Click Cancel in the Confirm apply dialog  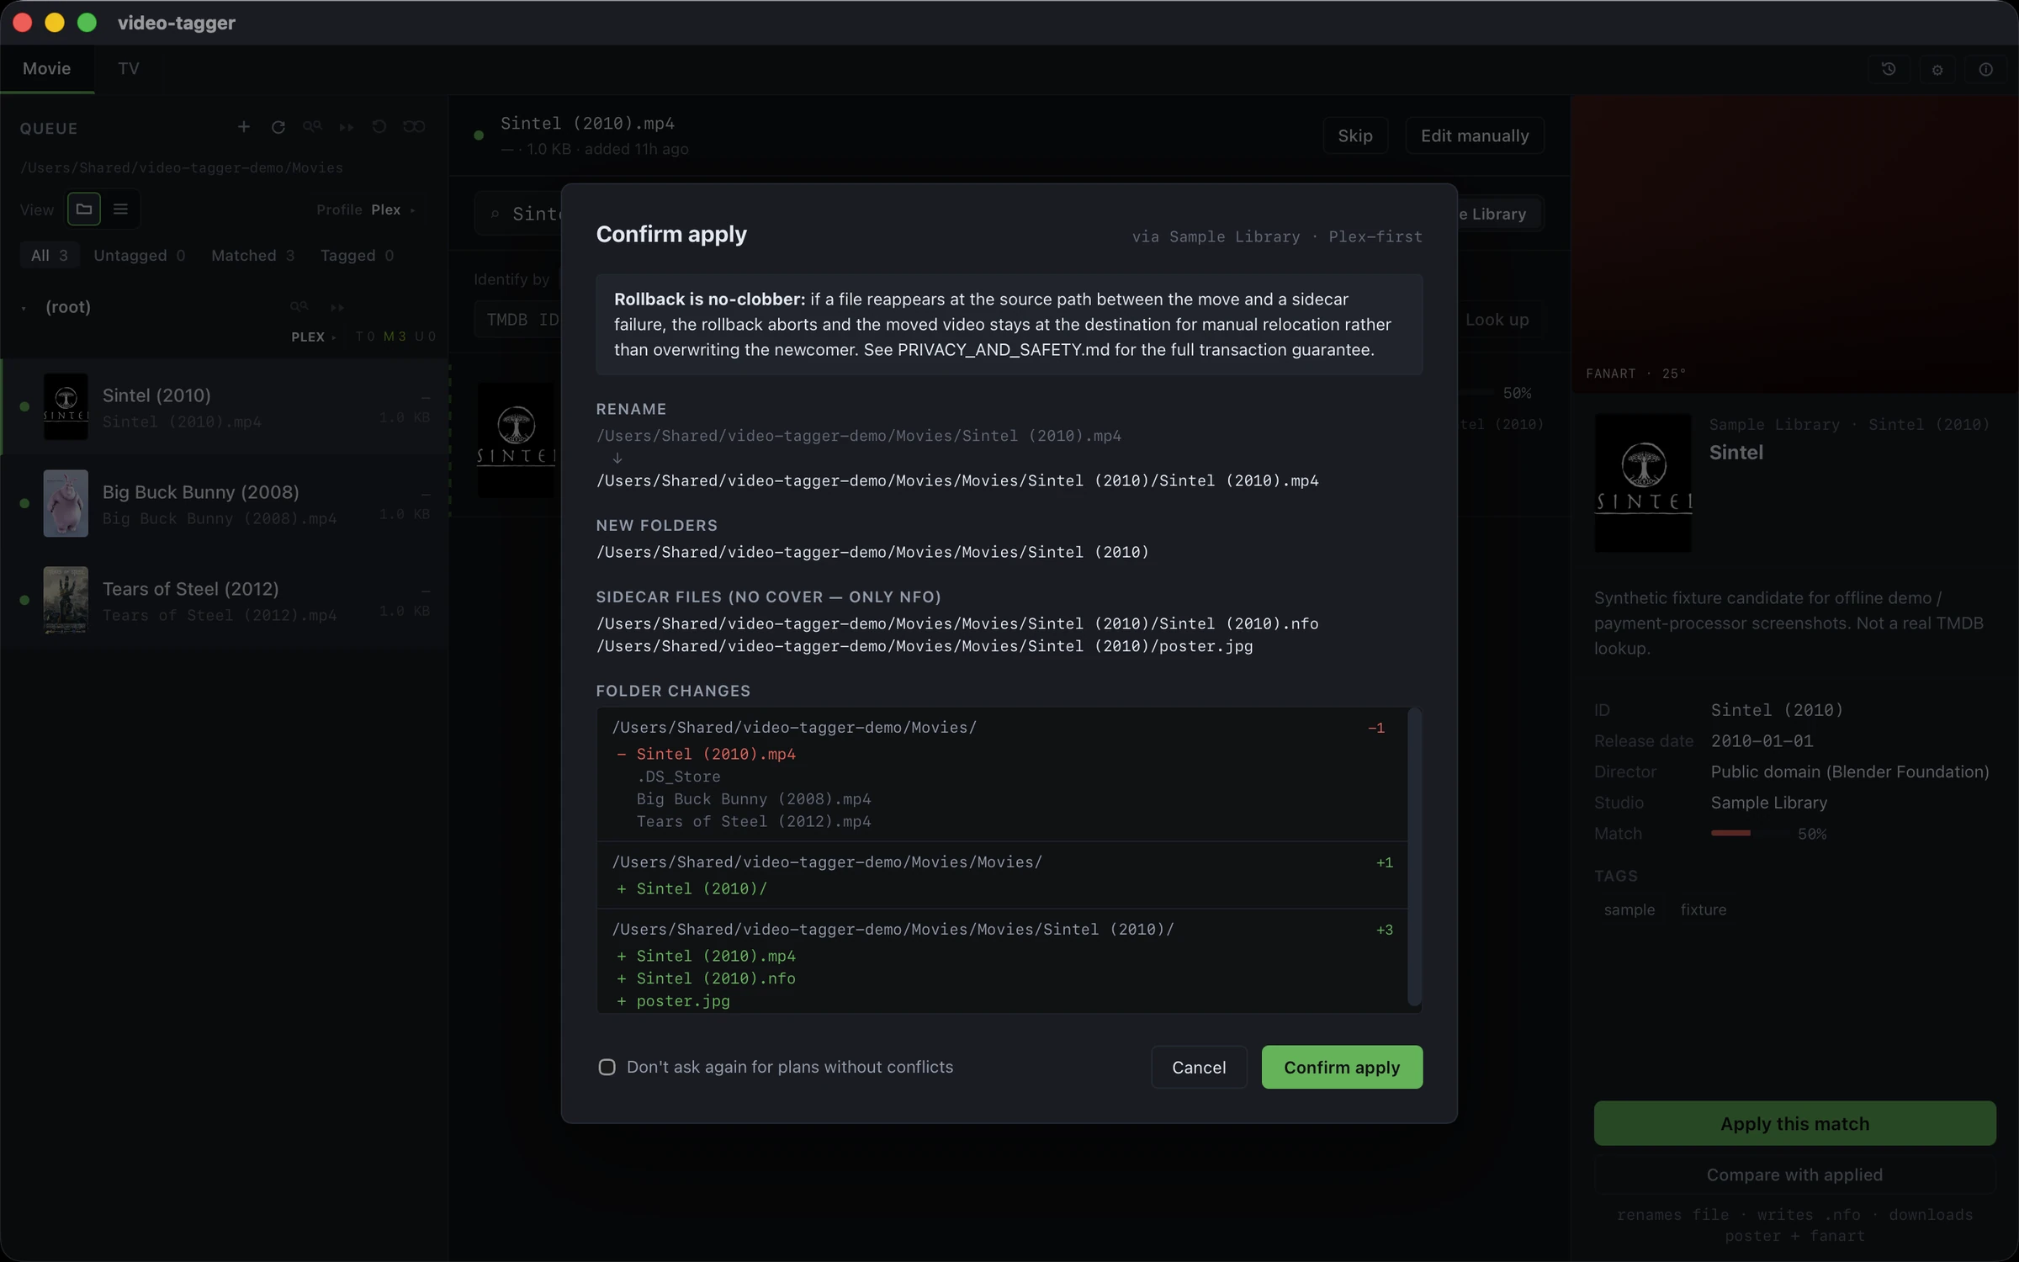coord(1199,1067)
